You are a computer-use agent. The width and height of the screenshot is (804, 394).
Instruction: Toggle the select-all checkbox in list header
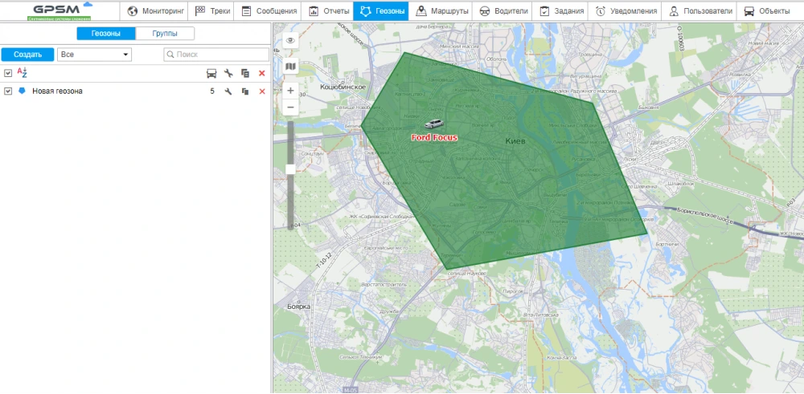click(x=8, y=73)
